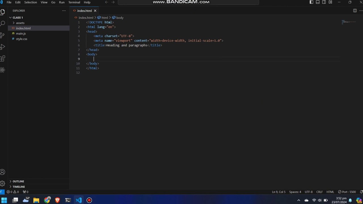Open the Go menu
This screenshot has width=363, height=204.
click(x=53, y=2)
